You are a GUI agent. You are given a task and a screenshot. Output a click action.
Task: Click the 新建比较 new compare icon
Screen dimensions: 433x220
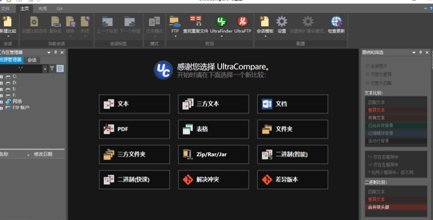[x=7, y=21]
